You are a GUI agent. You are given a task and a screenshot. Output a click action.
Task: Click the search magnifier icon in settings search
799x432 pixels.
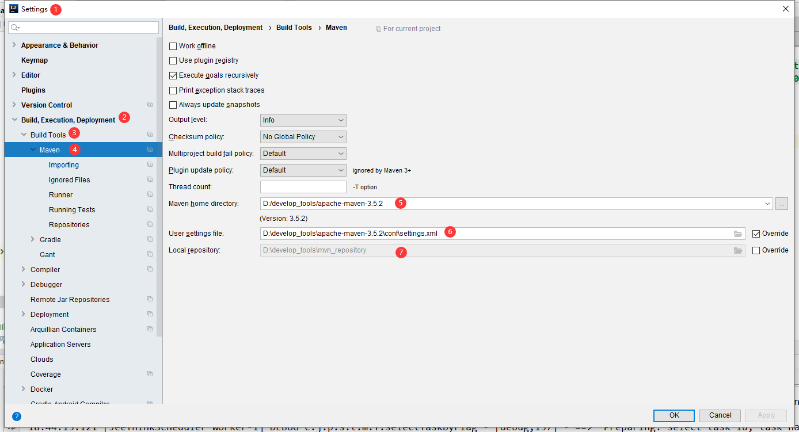coord(15,28)
